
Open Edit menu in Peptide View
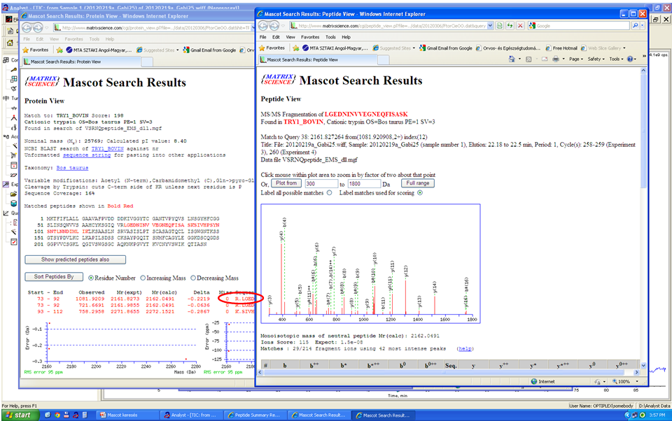point(276,37)
